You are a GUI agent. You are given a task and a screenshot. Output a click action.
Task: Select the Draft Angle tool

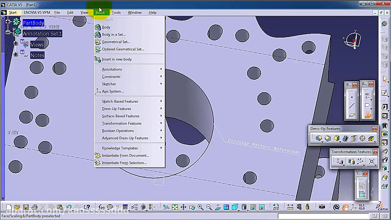coord(336,138)
